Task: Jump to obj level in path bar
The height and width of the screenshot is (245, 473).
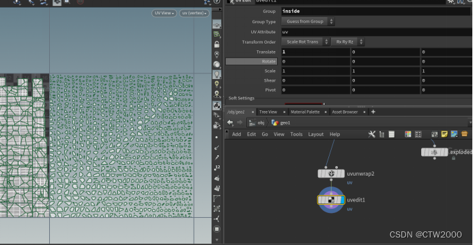Action: click(257, 122)
